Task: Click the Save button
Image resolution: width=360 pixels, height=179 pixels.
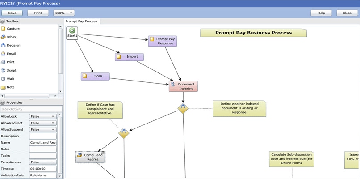Action: pos(12,13)
